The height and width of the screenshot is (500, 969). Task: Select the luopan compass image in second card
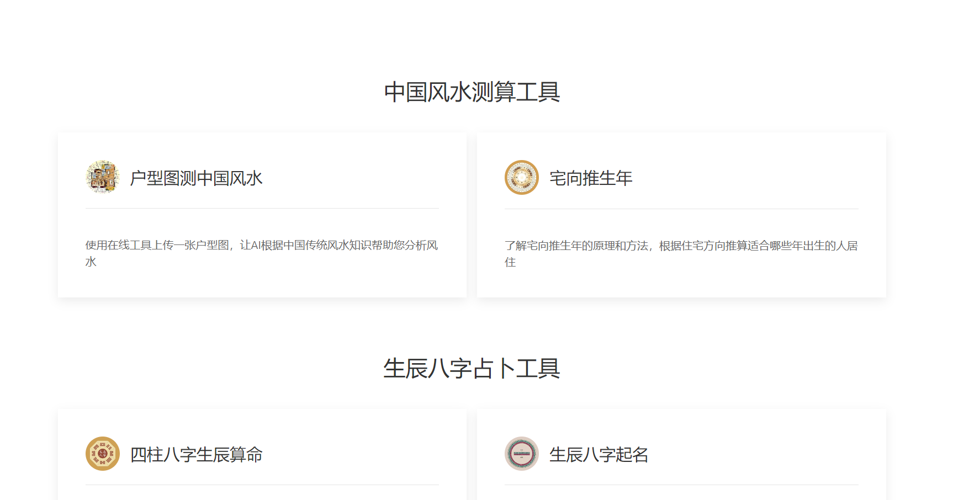pyautogui.click(x=521, y=178)
